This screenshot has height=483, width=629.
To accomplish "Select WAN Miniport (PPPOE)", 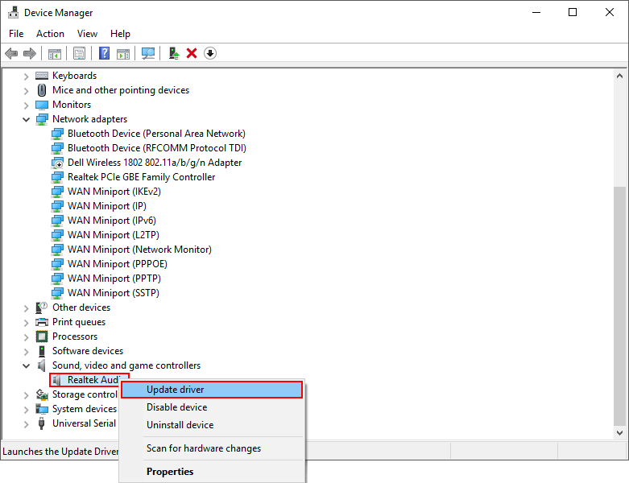I will (x=117, y=264).
